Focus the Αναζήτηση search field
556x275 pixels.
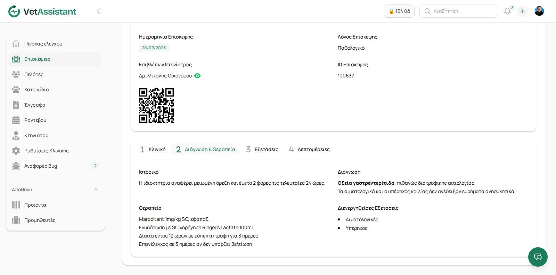tap(459, 11)
